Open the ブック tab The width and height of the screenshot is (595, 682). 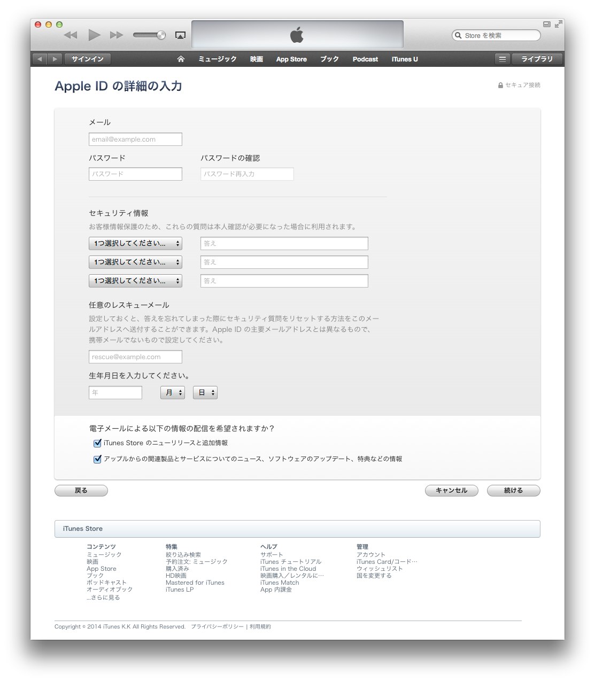(x=329, y=59)
